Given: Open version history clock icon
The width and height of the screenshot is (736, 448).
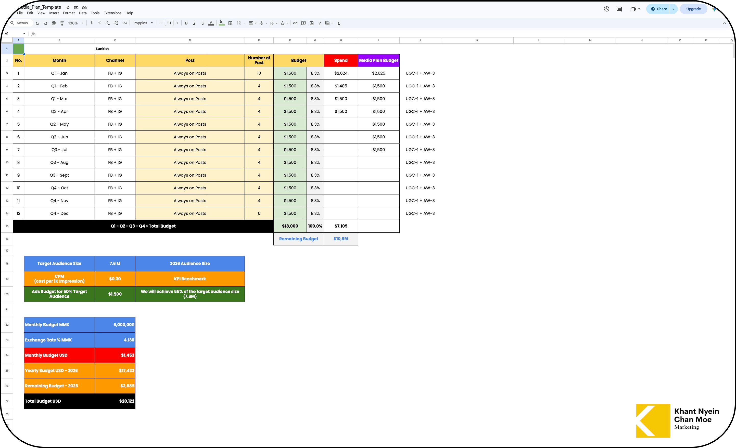Looking at the screenshot, I should 606,9.
